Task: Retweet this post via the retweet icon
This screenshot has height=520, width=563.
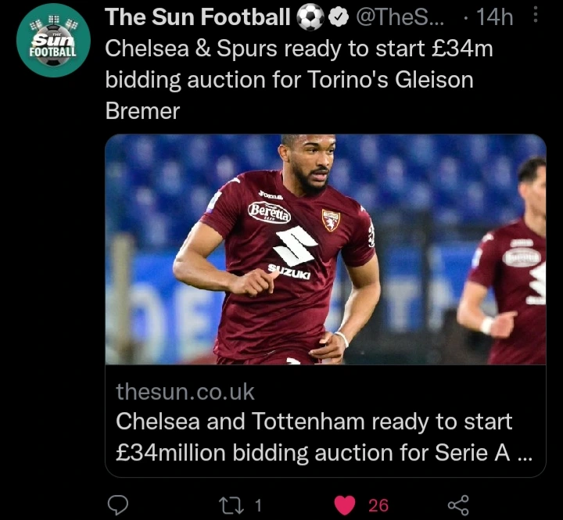Action: coord(230,505)
